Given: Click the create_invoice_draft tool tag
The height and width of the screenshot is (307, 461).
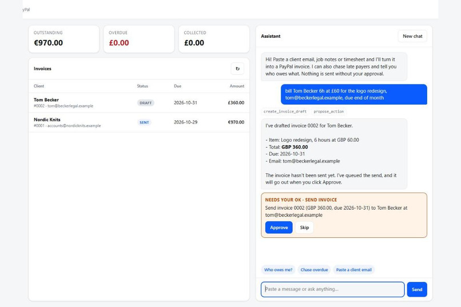Looking at the screenshot, I should coord(285,111).
